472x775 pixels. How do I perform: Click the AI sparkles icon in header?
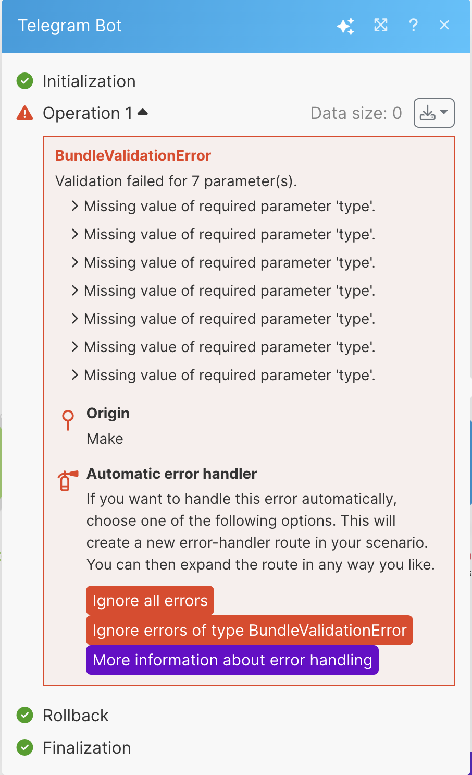[x=345, y=26]
